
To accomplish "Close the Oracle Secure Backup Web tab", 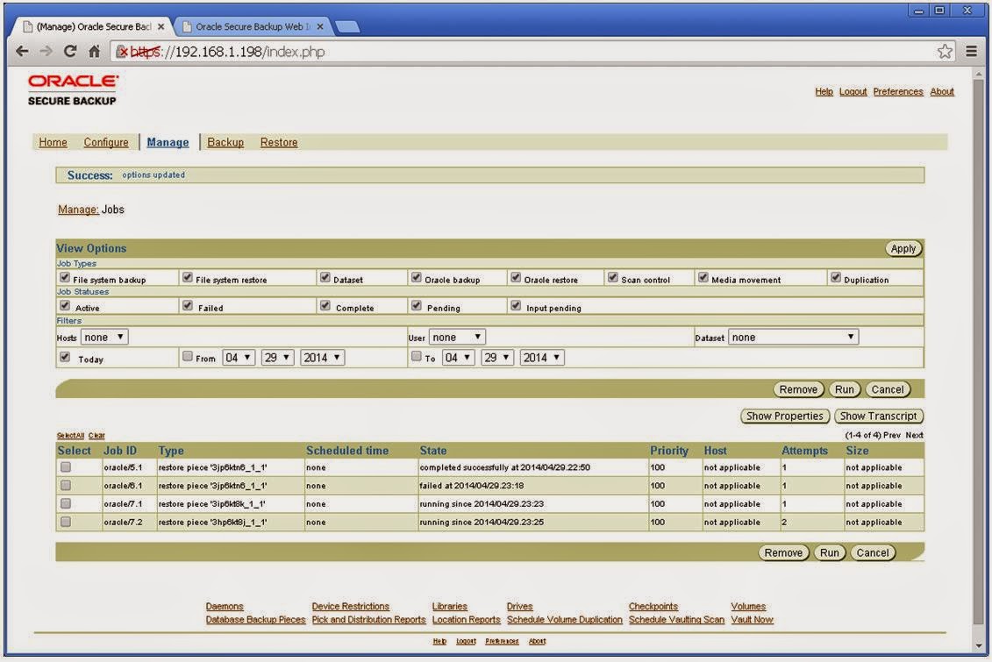I will 320,26.
